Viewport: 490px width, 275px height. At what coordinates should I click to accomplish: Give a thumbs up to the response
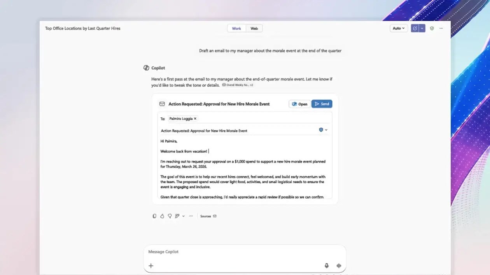(x=162, y=216)
